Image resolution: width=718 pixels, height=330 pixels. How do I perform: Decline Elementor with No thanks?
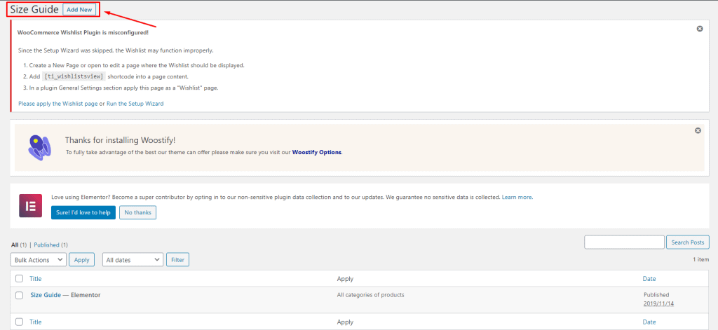(x=138, y=212)
